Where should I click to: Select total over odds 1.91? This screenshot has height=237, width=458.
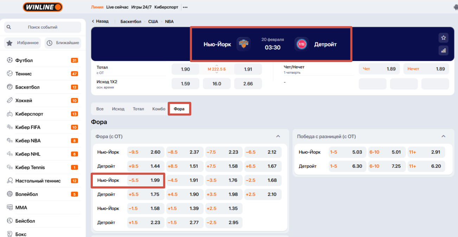click(248, 69)
